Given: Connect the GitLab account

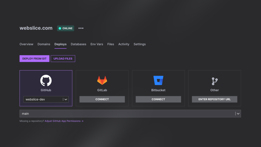Looking at the screenshot, I should [x=102, y=99].
